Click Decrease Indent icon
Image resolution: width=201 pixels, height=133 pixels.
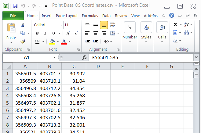point(87,41)
